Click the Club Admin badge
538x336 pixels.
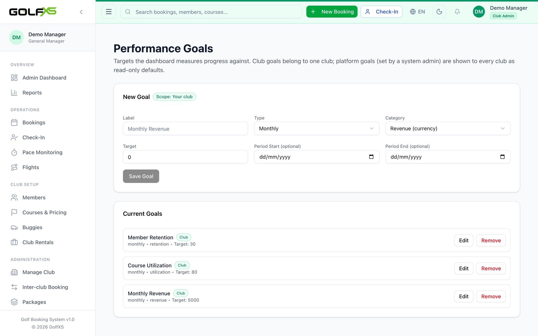pyautogui.click(x=503, y=16)
